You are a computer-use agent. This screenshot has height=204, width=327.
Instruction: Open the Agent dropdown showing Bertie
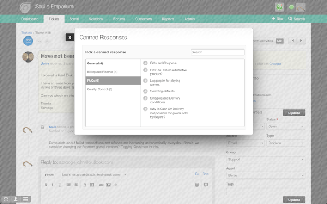click(x=265, y=176)
